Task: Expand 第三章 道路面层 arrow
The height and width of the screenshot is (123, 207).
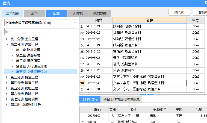Action: [x=12, y=61]
